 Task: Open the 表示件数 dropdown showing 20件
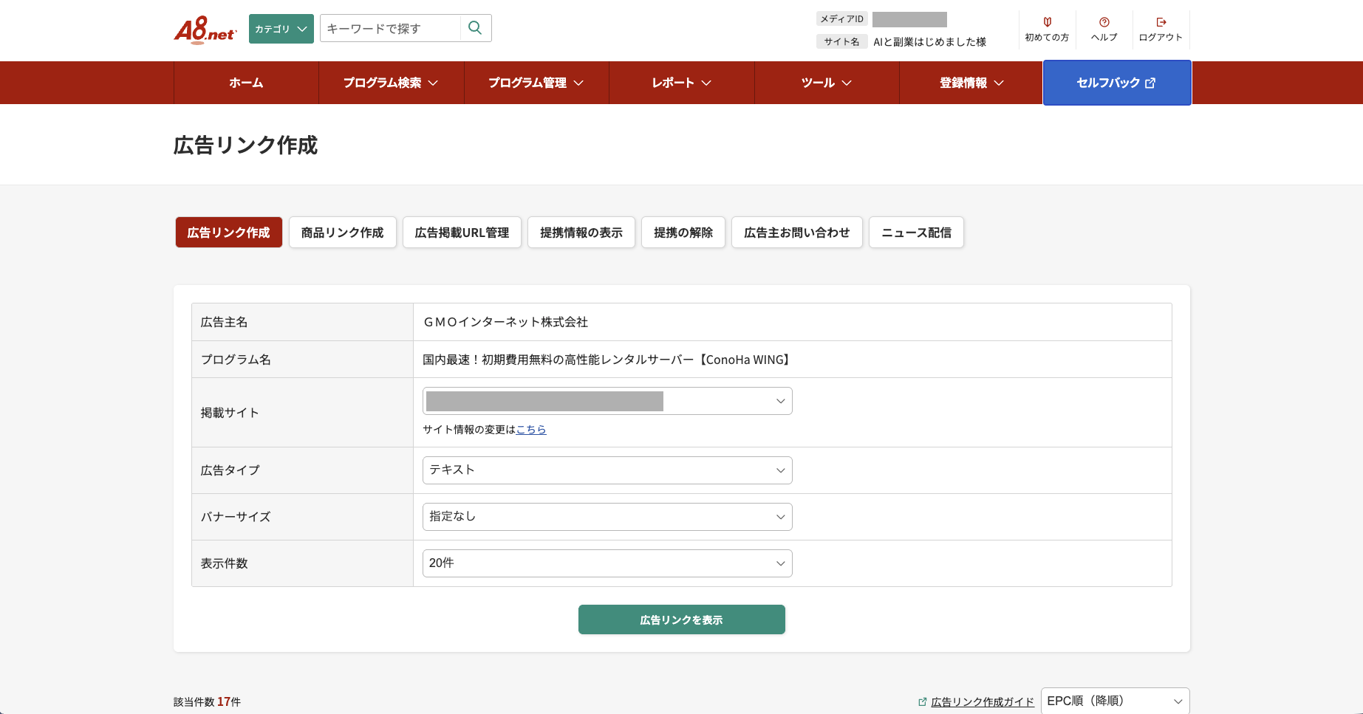click(607, 563)
